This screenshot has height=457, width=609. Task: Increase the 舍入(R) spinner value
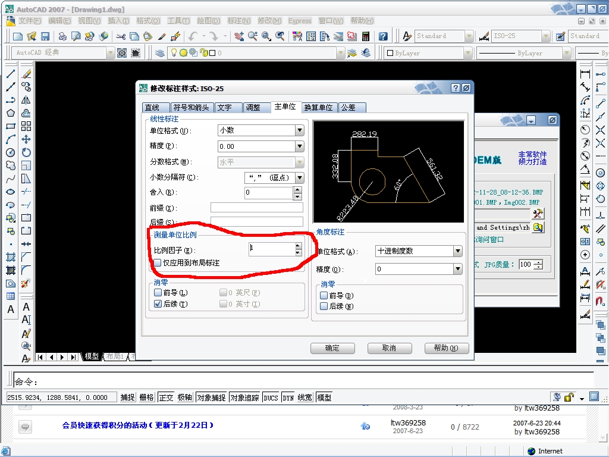297,190
